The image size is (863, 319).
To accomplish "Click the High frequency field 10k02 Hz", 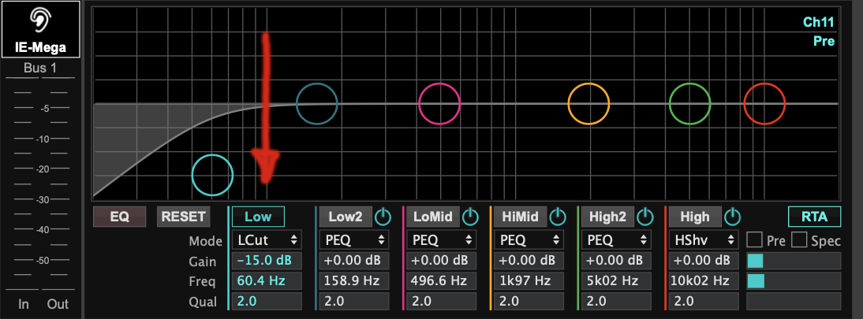I will [704, 281].
